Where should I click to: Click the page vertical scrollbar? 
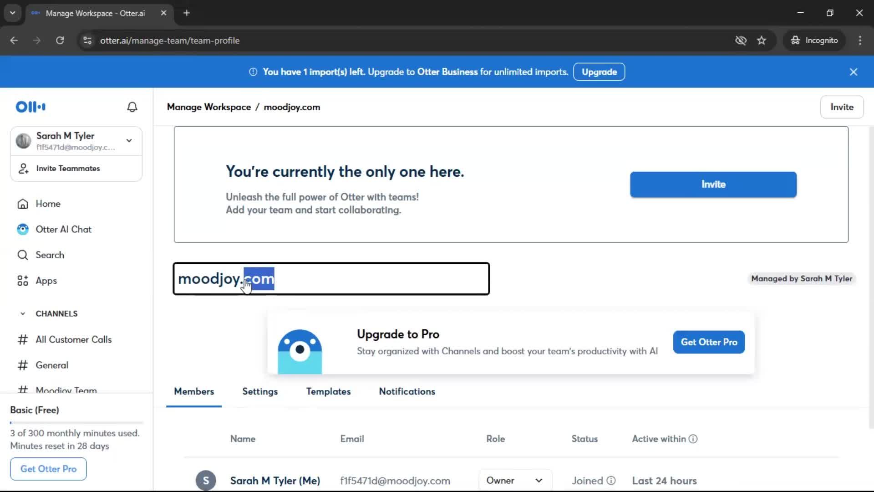pos(871,278)
